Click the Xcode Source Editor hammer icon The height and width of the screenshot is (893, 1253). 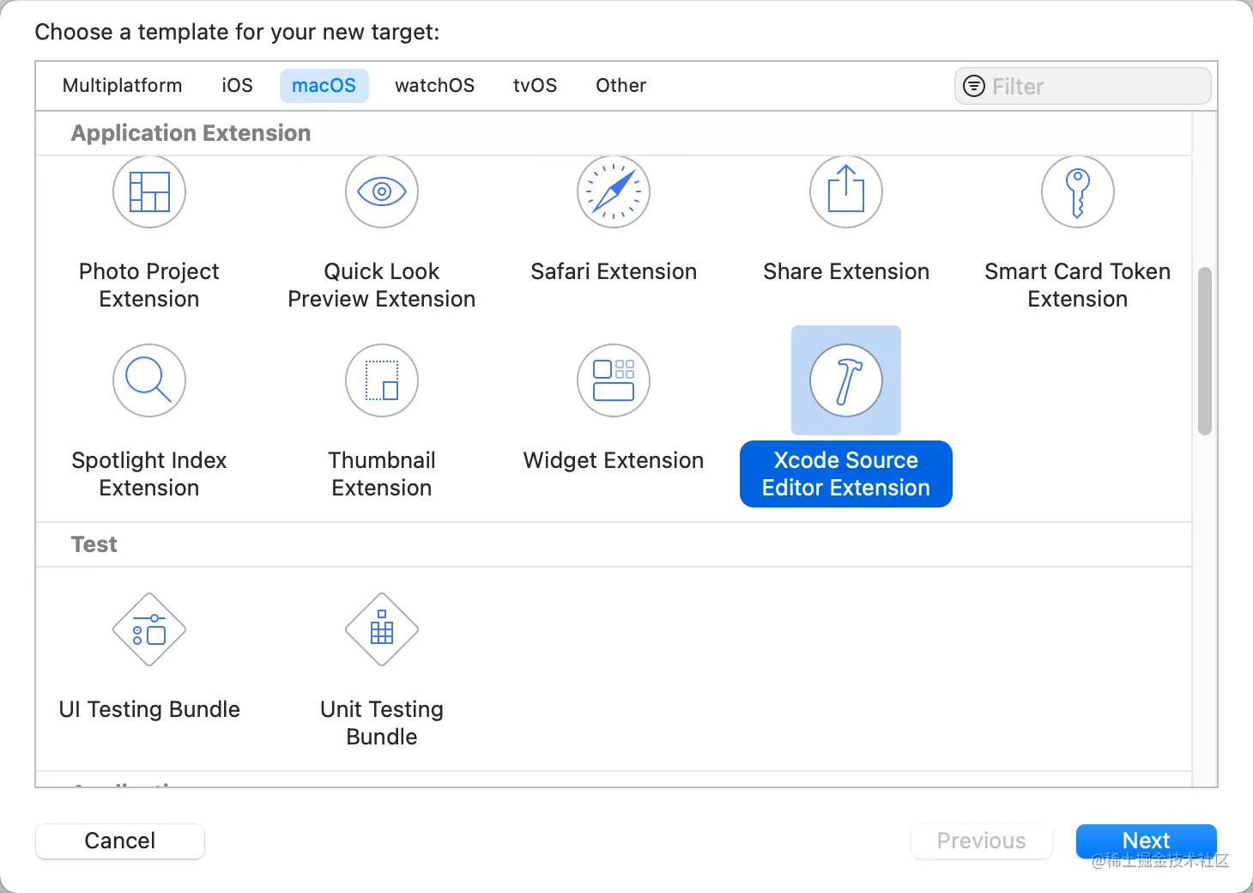click(846, 380)
